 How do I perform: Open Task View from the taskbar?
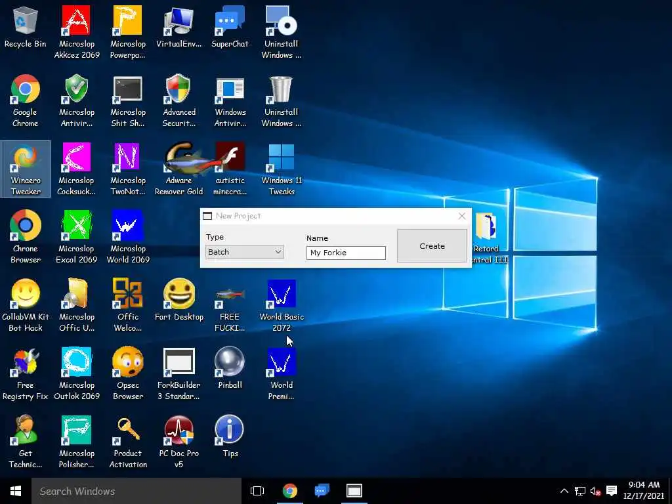257,491
